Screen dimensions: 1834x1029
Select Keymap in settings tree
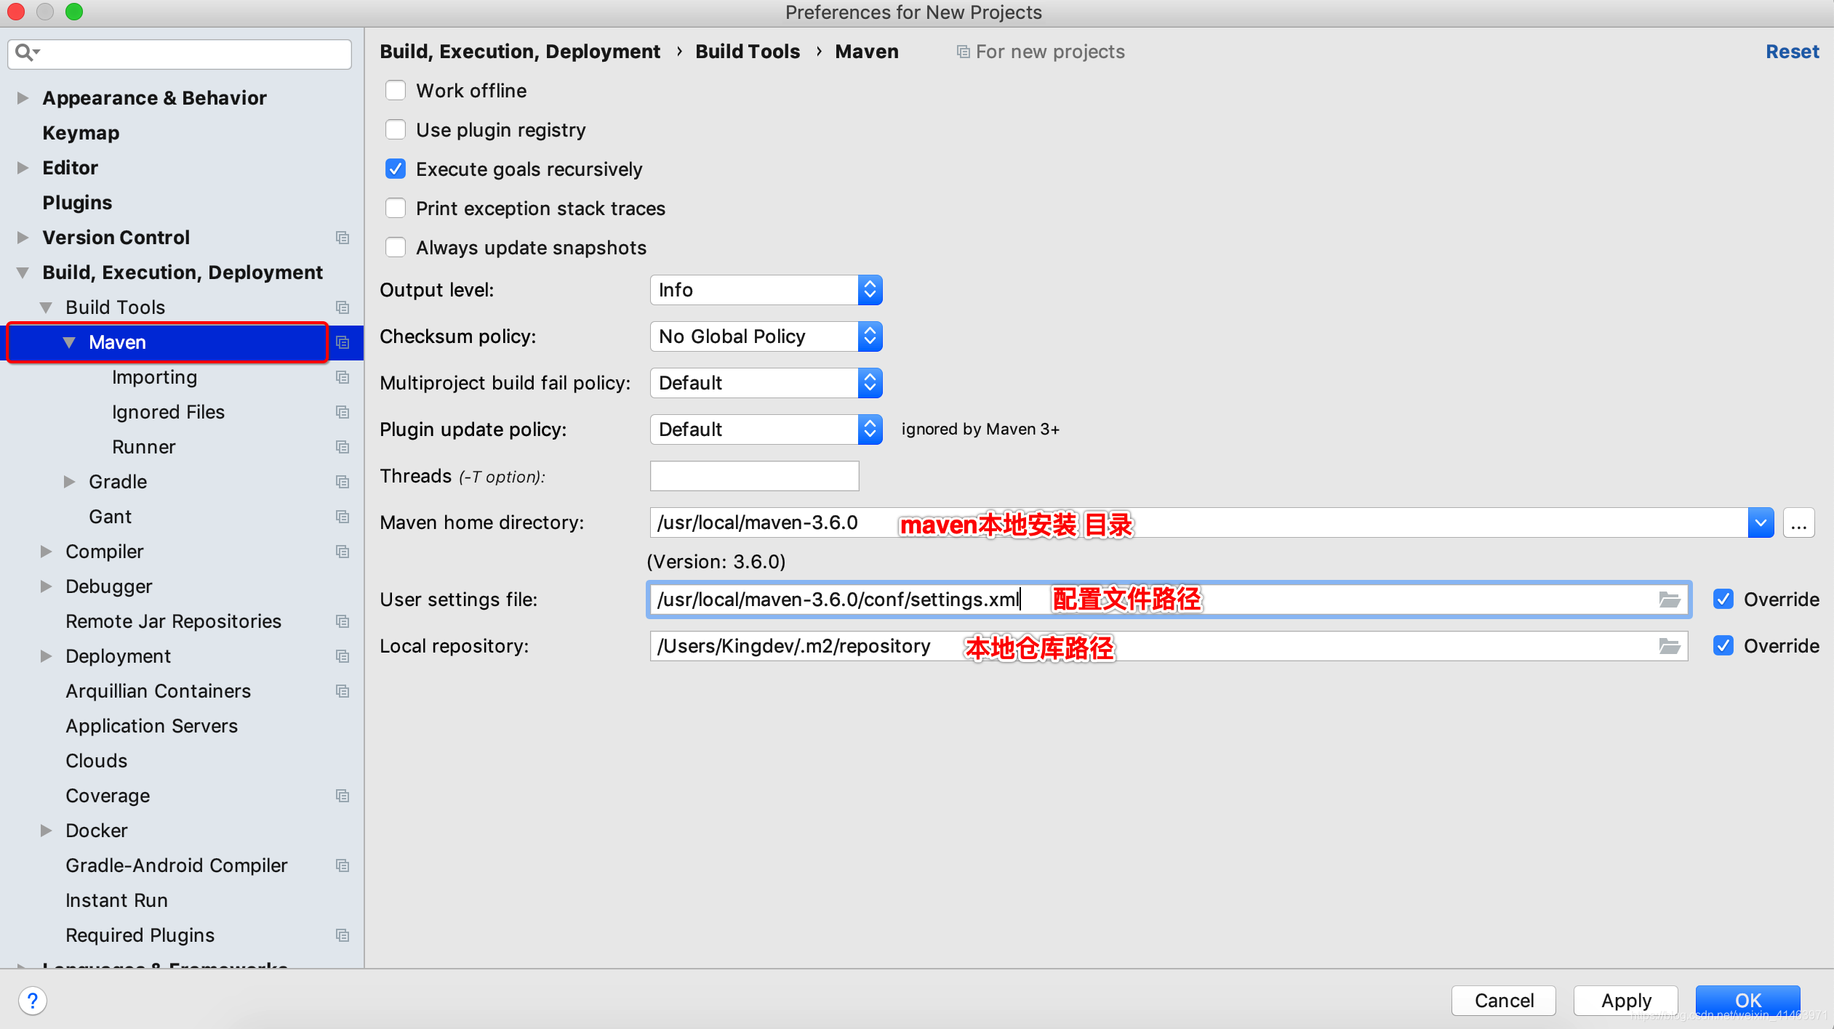pyautogui.click(x=81, y=133)
